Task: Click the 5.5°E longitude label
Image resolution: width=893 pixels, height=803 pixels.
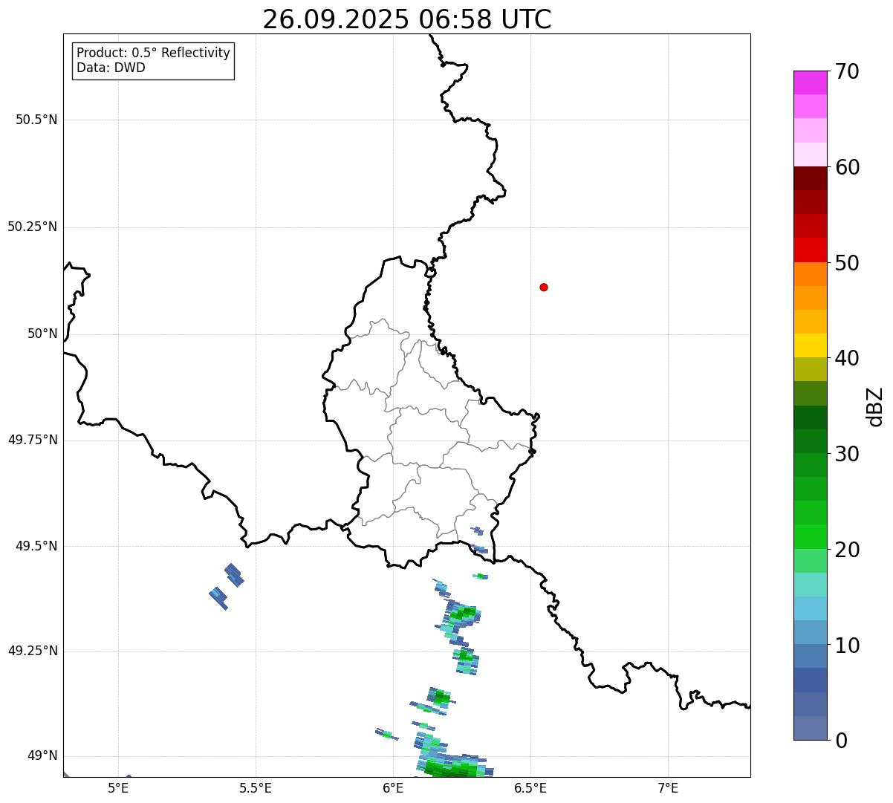Action: click(x=256, y=787)
